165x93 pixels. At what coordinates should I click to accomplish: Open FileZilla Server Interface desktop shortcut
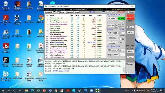click(17, 6)
